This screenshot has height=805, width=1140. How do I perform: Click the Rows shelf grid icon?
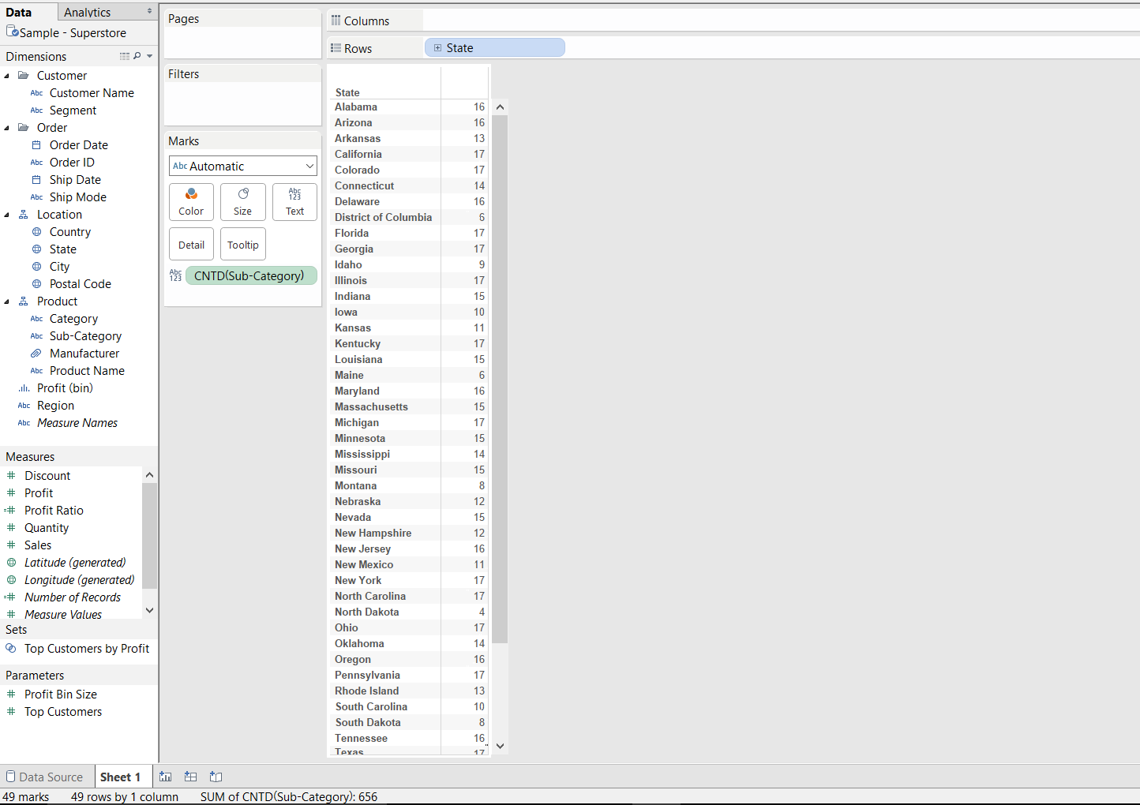(336, 48)
